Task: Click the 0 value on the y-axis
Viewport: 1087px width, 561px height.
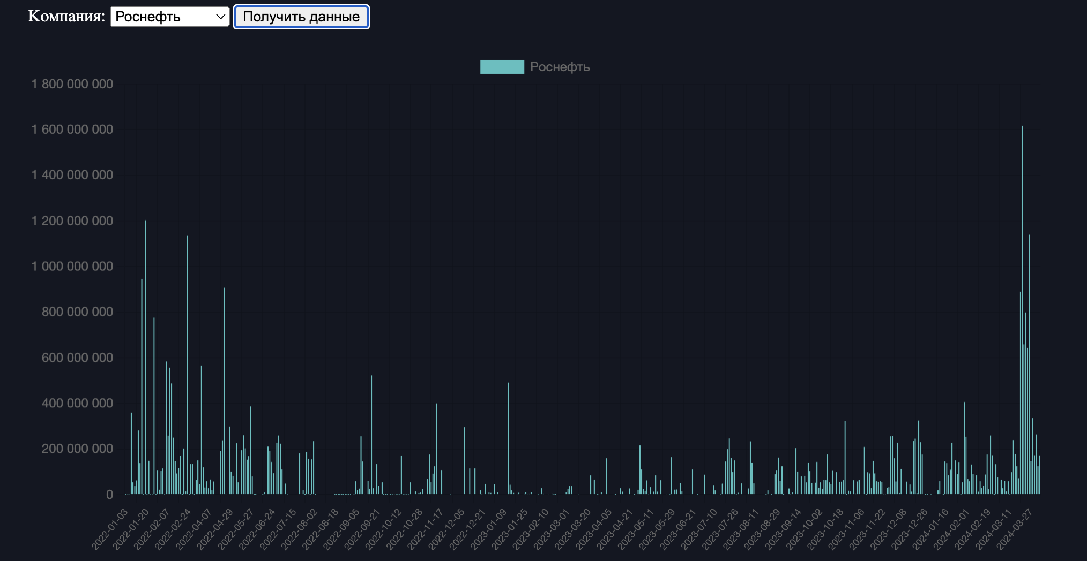Action: (x=109, y=495)
